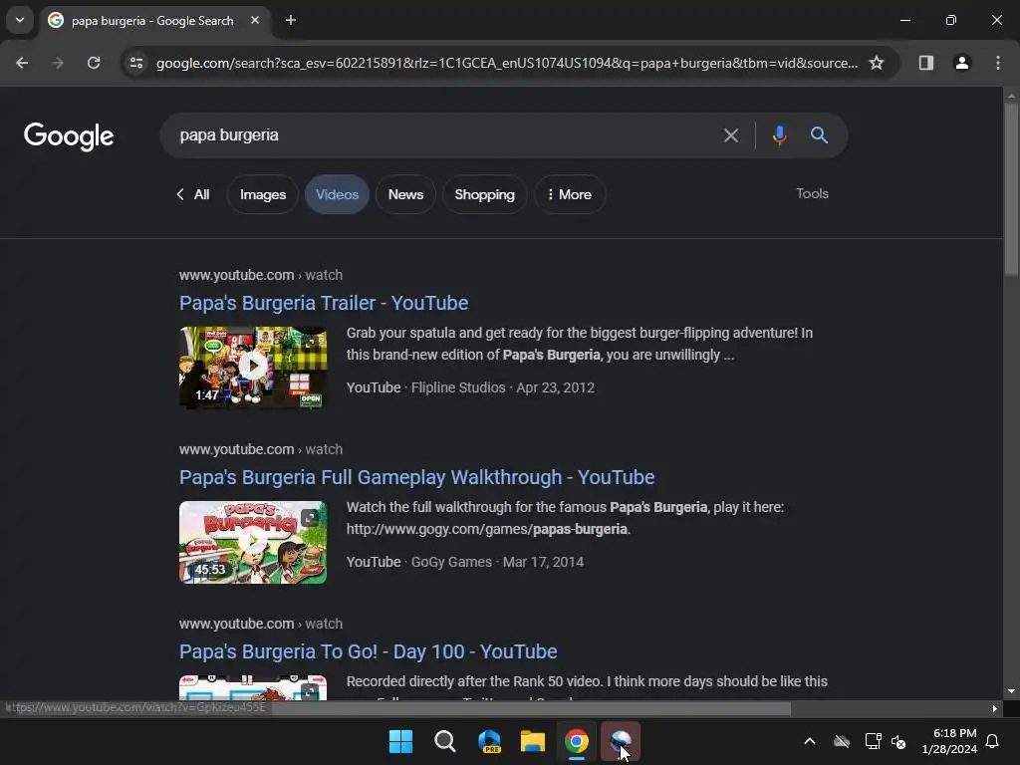Open the clock showing 6:18 PM
The width and height of the screenshot is (1020, 765).
pyautogui.click(x=949, y=741)
